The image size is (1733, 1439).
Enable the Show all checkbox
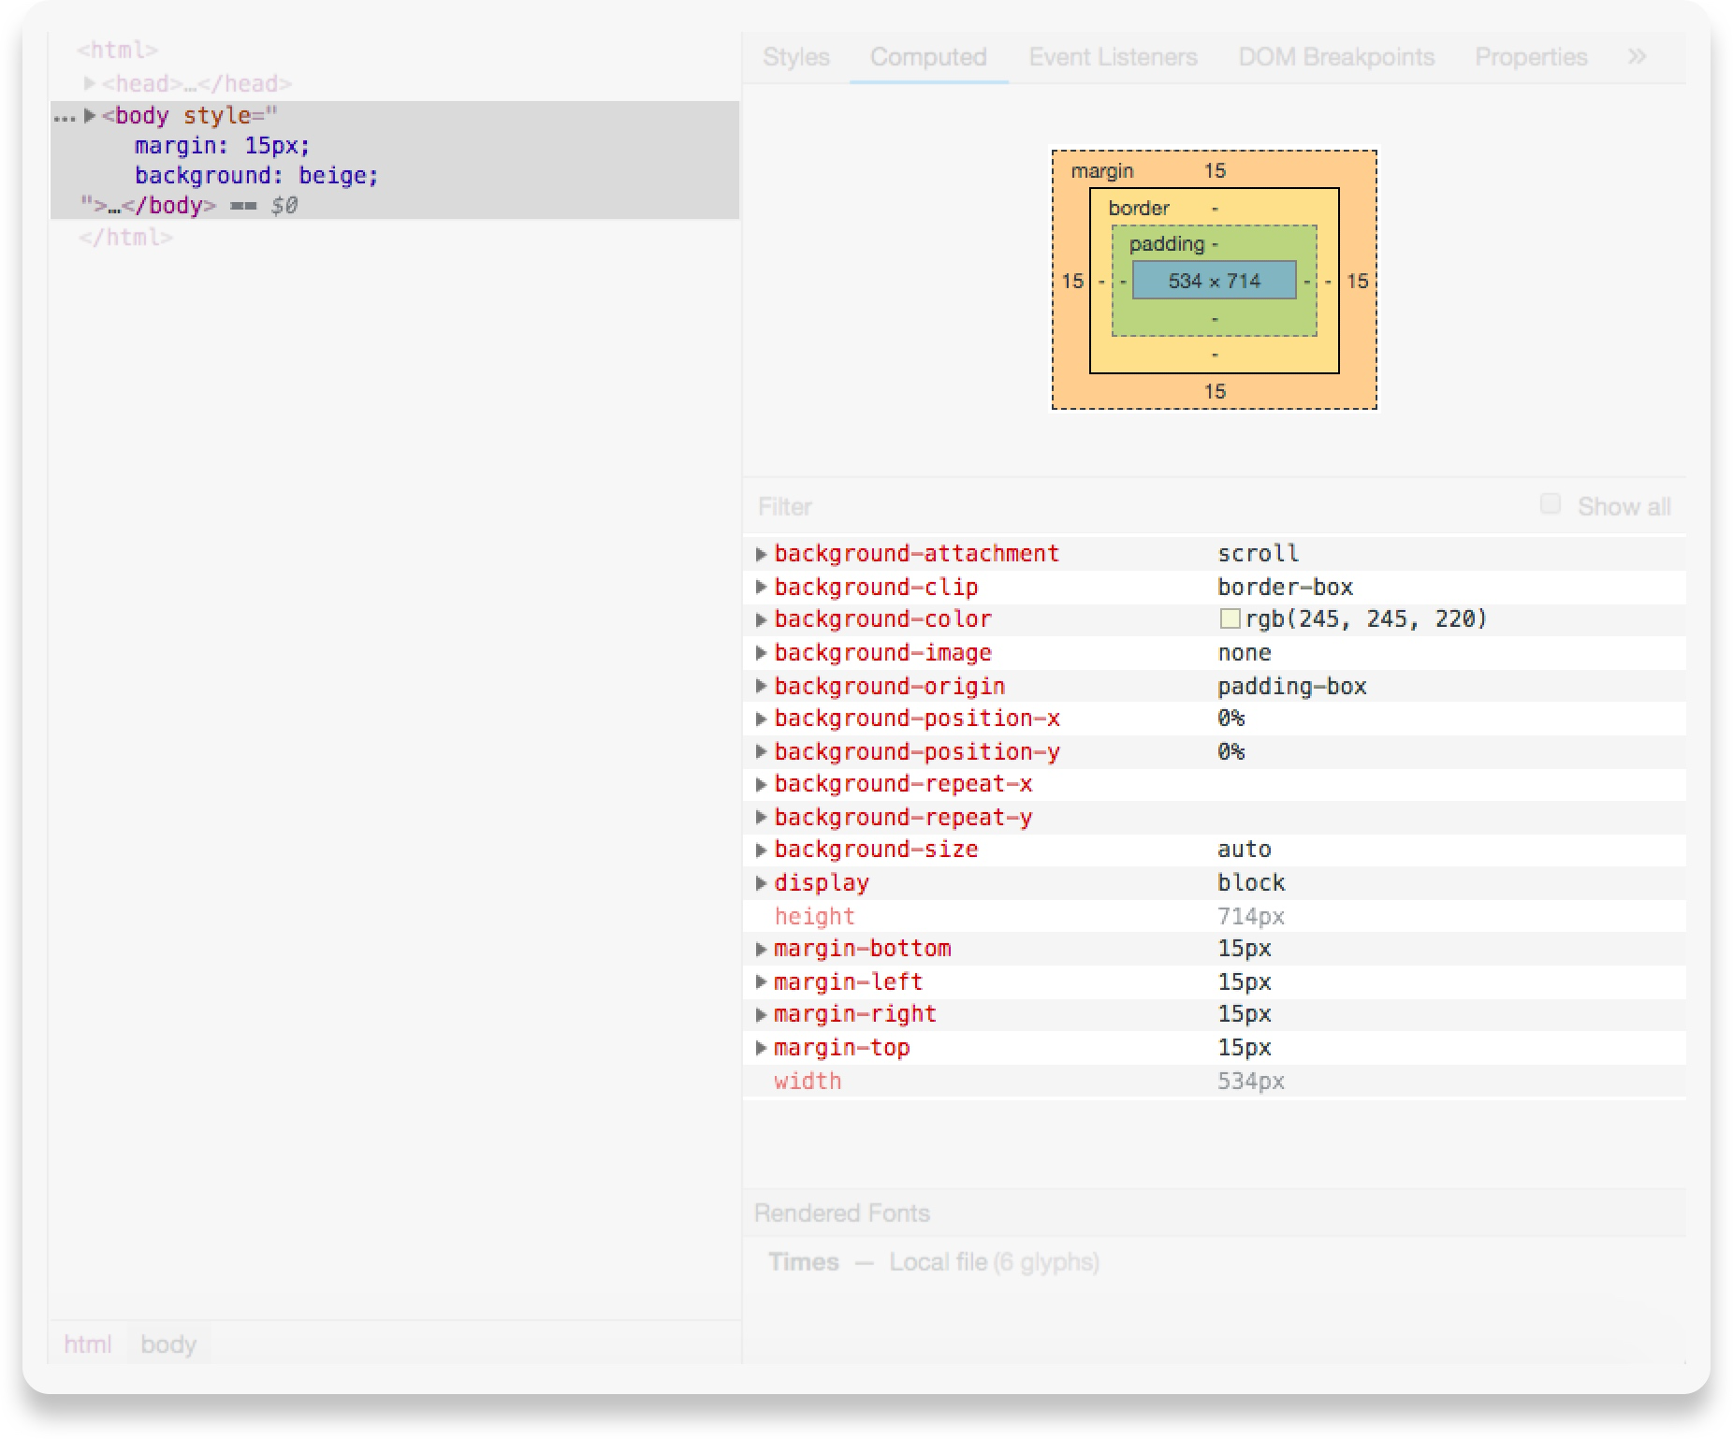pyautogui.click(x=1551, y=504)
